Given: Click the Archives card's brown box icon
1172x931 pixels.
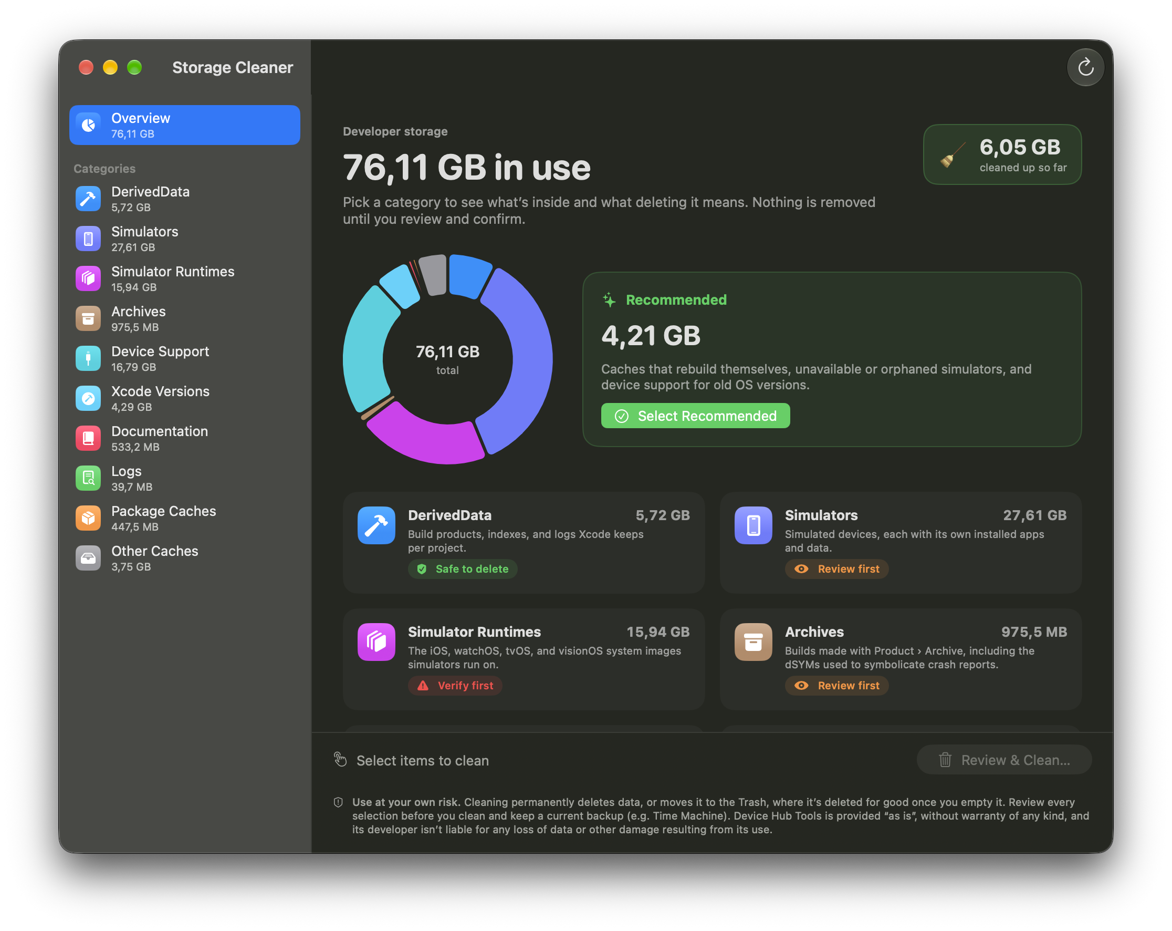Looking at the screenshot, I should [x=753, y=642].
